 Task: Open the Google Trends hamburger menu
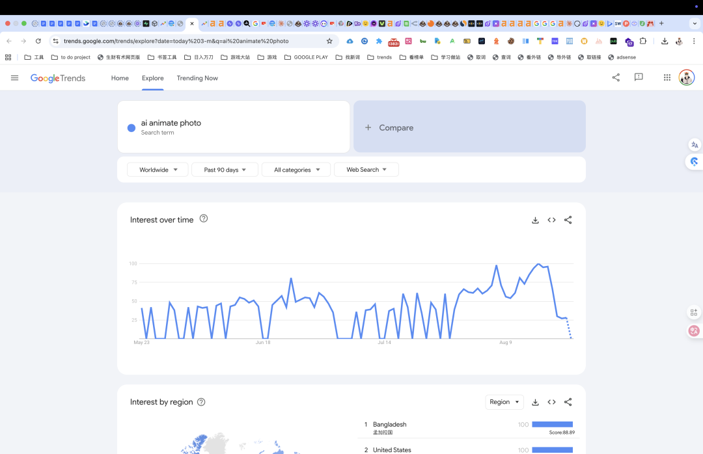tap(15, 78)
